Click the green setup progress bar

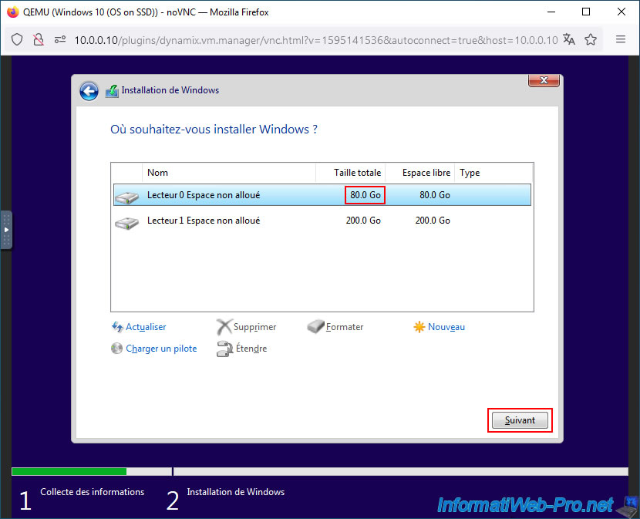(69, 472)
